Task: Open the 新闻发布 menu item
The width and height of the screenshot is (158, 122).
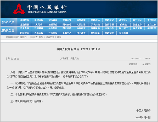Action: pos(25,20)
